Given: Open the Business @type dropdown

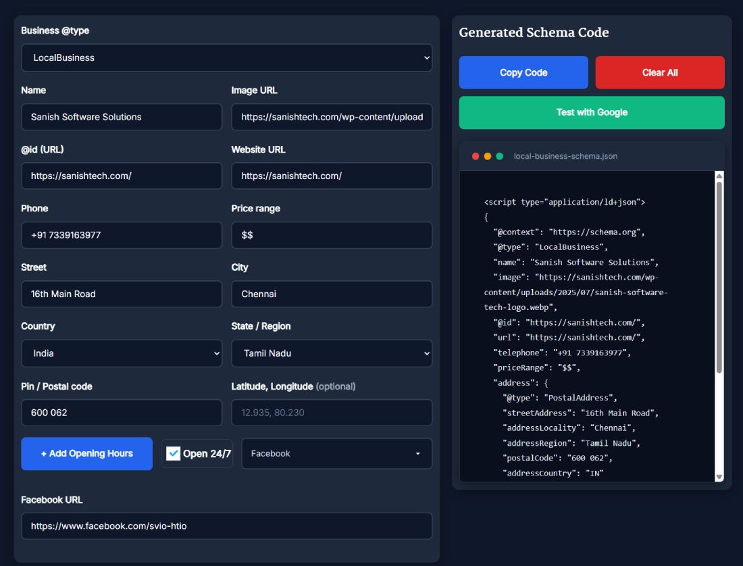Looking at the screenshot, I should [x=227, y=58].
